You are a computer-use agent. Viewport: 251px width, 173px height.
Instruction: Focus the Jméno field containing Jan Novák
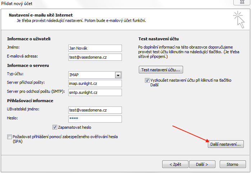click(x=95, y=48)
